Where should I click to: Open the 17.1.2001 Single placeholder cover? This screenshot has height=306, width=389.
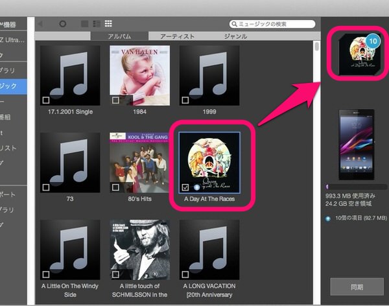(x=70, y=75)
